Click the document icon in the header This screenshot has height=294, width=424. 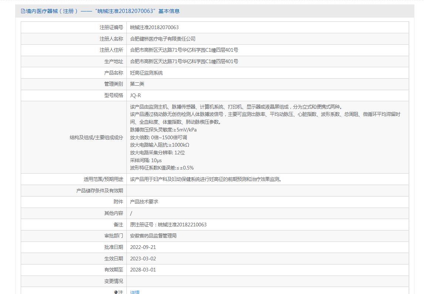pyautogui.click(x=23, y=11)
